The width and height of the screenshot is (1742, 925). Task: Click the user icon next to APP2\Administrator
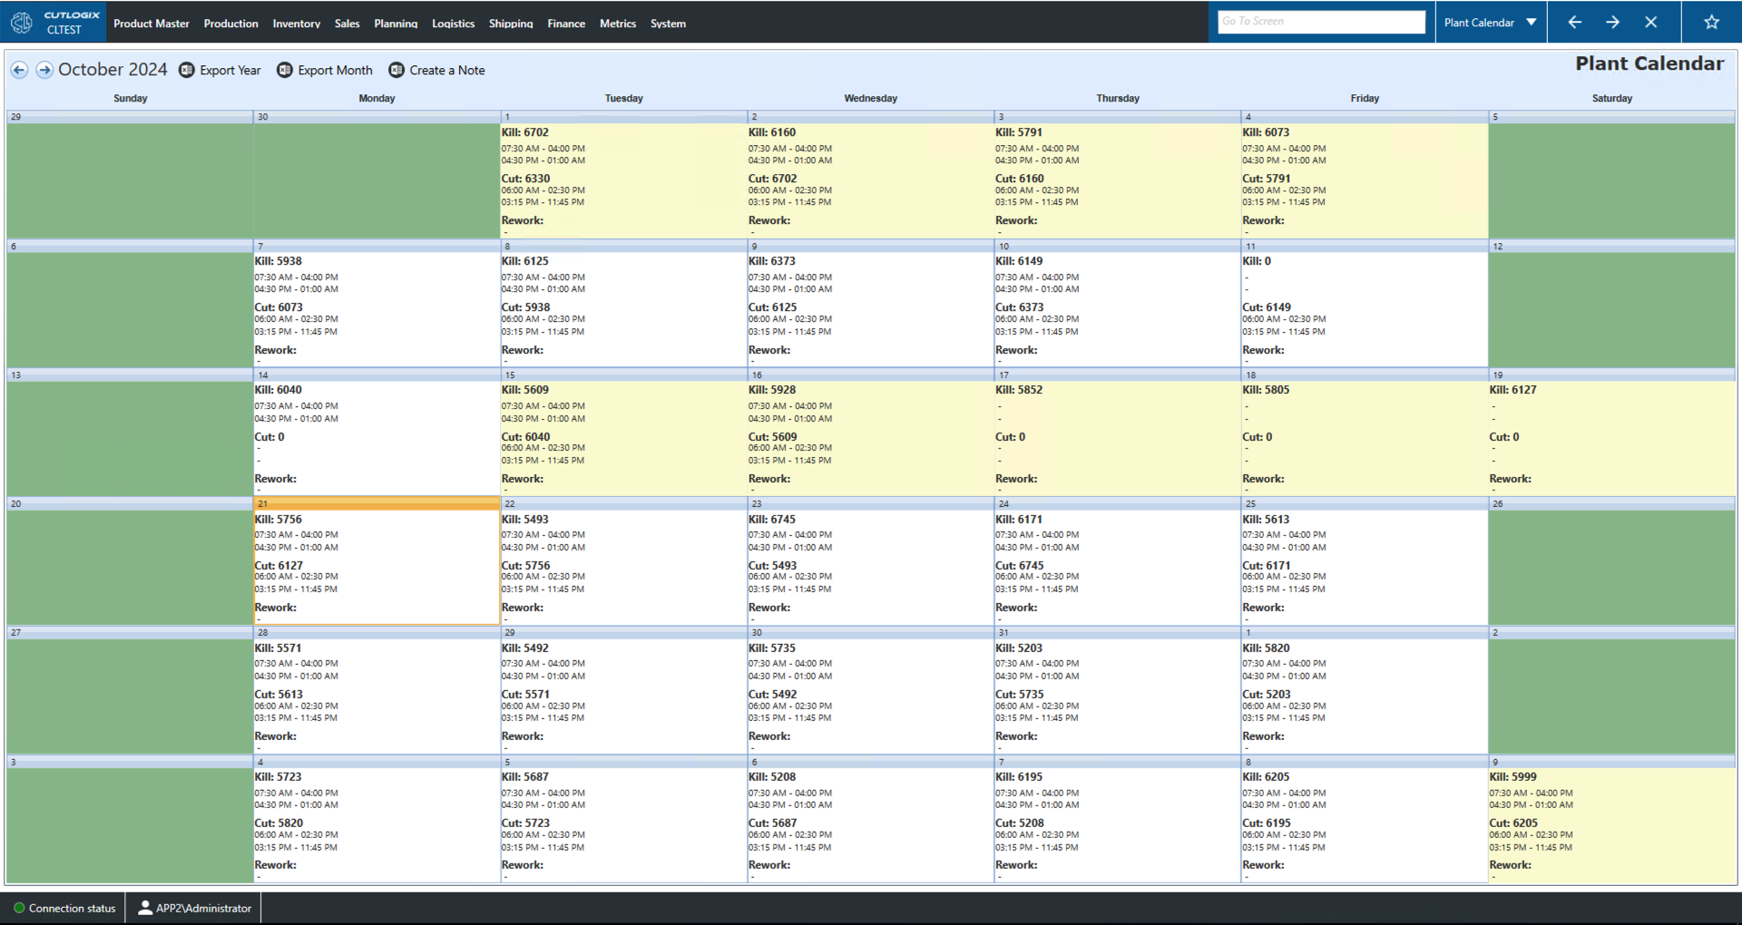(x=145, y=908)
